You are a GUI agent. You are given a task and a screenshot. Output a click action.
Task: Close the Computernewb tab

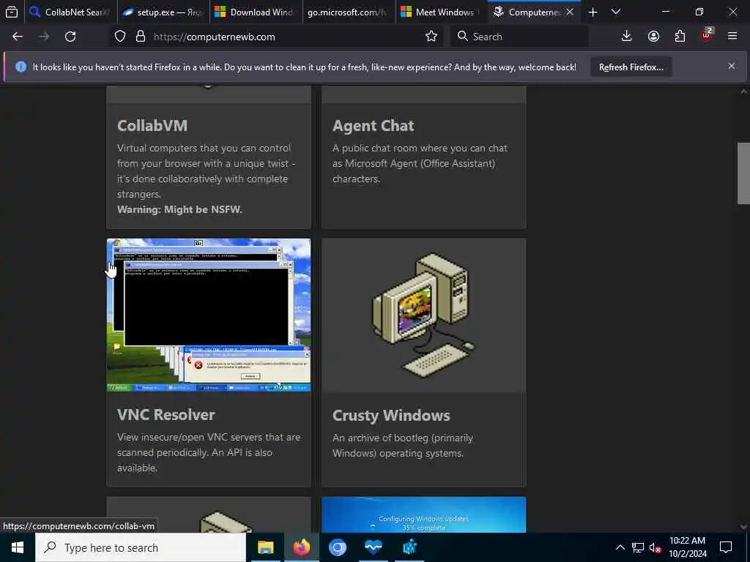pyautogui.click(x=570, y=12)
